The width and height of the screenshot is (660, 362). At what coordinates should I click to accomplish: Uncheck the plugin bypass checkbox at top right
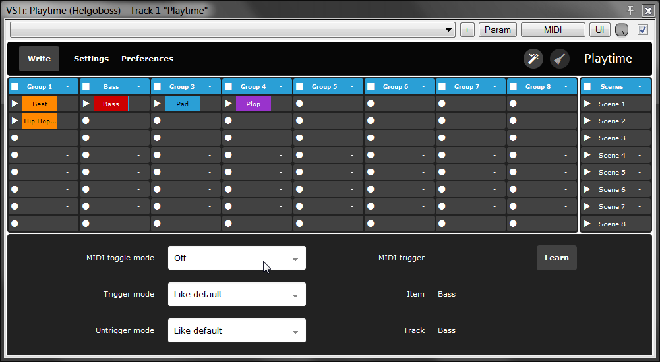pos(643,30)
